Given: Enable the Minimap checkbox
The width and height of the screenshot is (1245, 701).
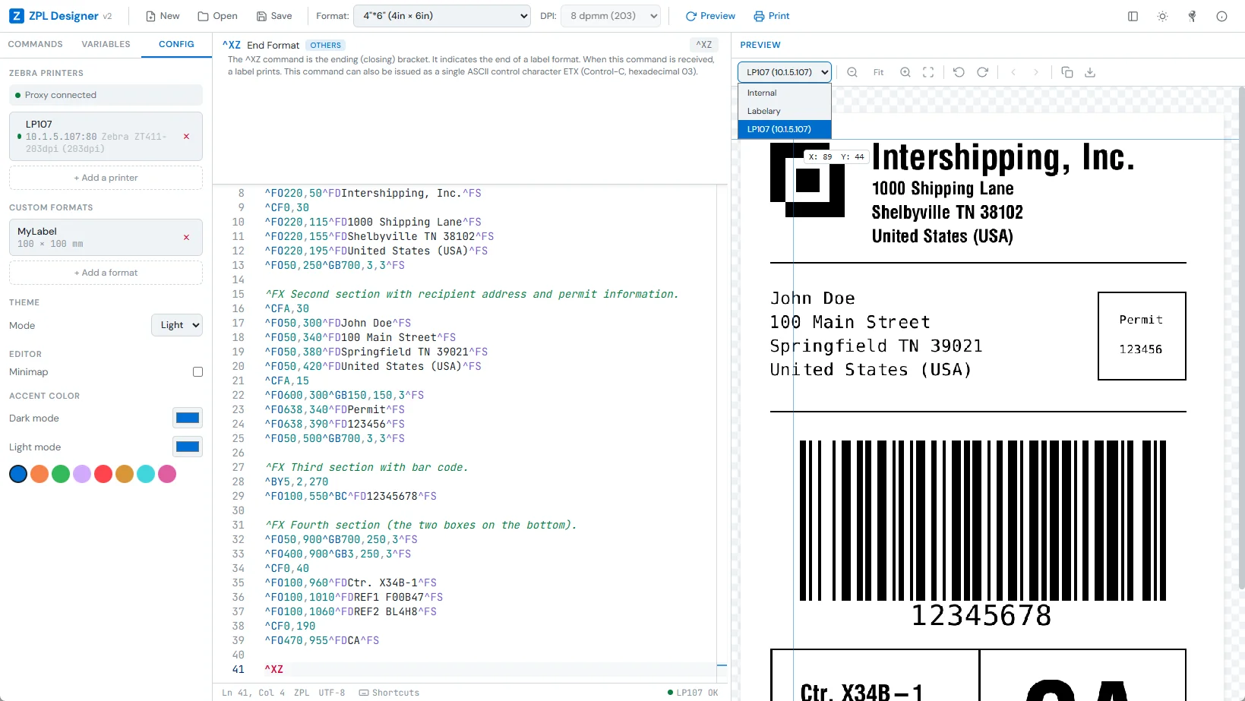Looking at the screenshot, I should (197, 372).
